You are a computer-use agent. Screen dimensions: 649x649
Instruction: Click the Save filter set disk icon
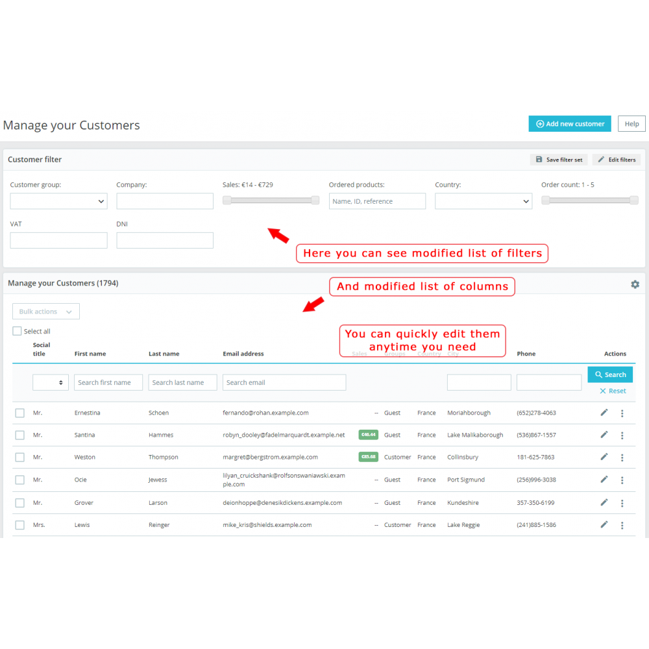[540, 160]
